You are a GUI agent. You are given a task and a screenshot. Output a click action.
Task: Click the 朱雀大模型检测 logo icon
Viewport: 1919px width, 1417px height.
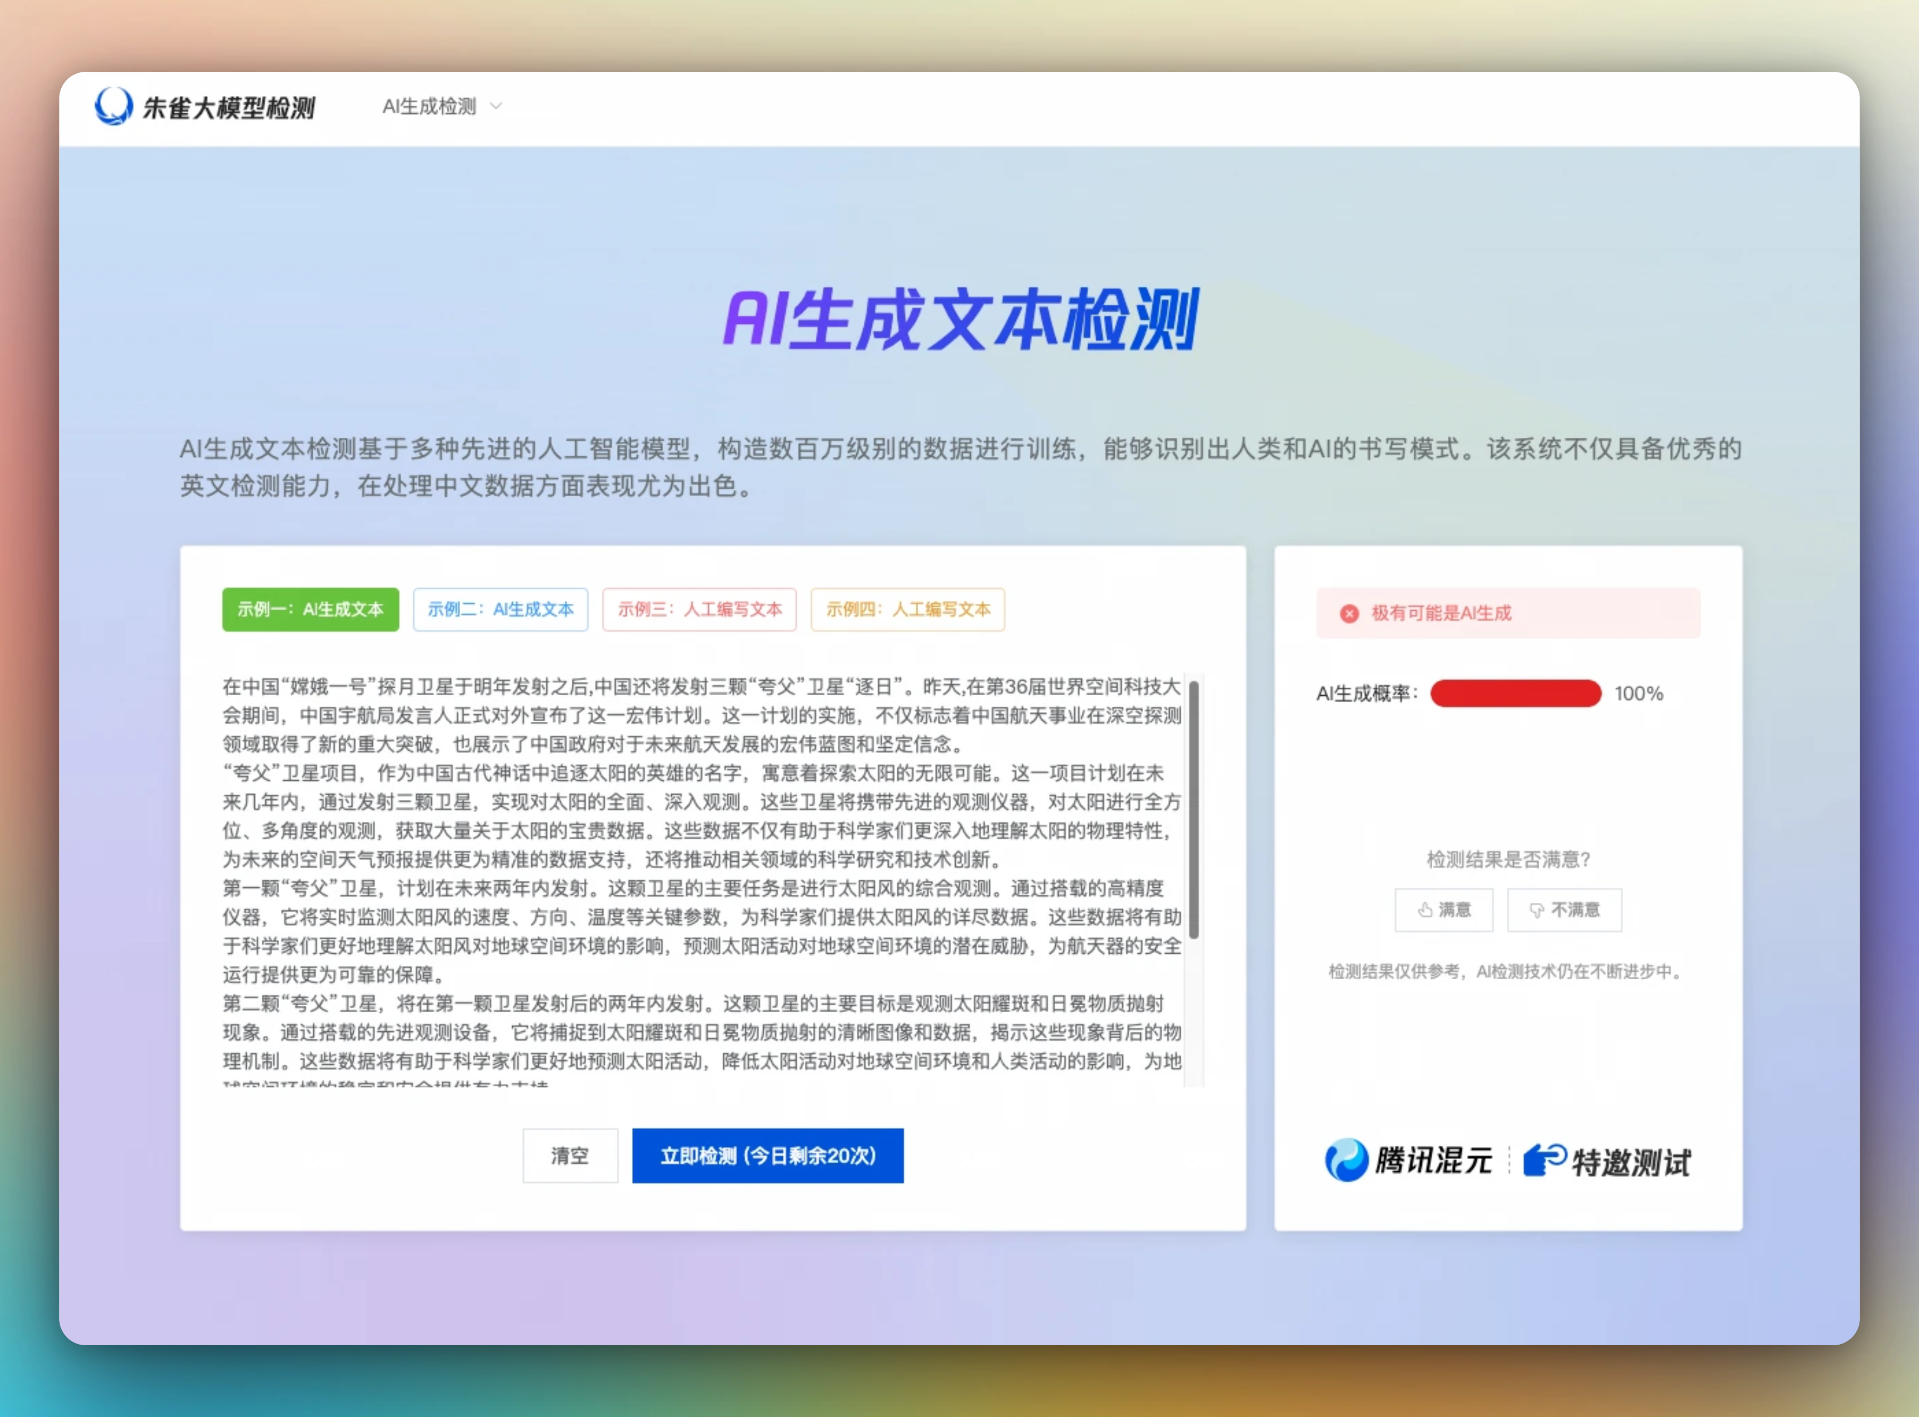click(x=113, y=106)
